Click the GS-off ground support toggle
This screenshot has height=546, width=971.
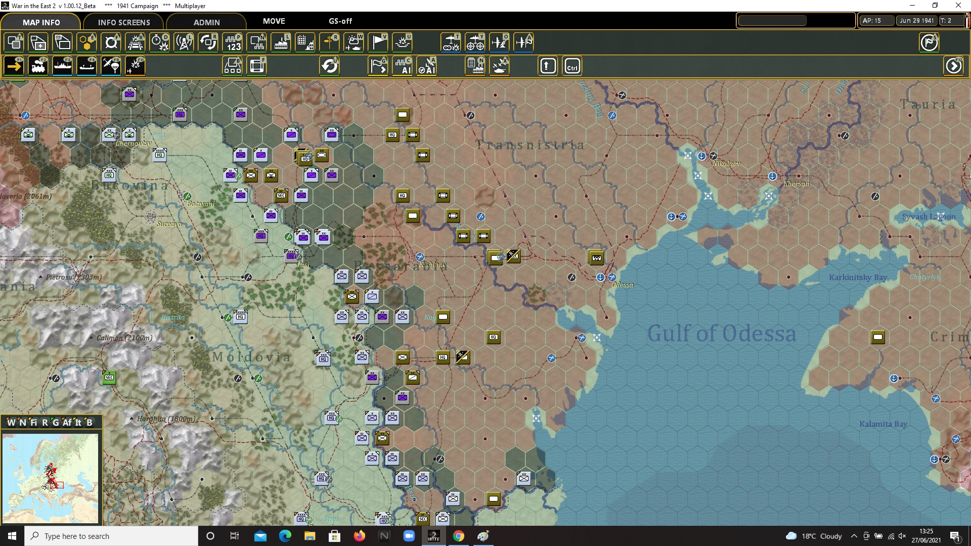[340, 21]
